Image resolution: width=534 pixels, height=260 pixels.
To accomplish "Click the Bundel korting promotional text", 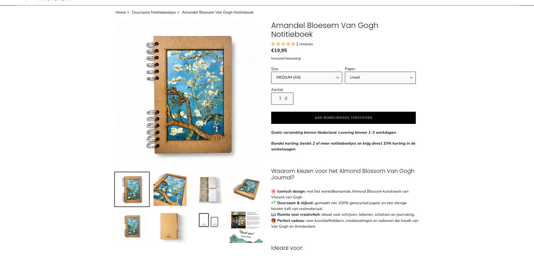I will coord(343,146).
